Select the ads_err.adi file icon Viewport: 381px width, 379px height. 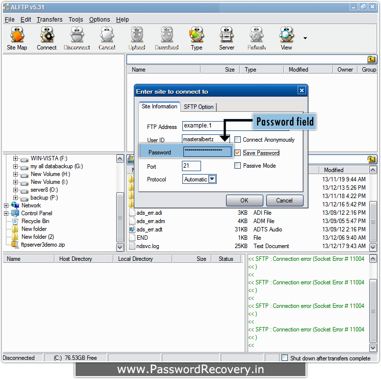click(x=132, y=213)
